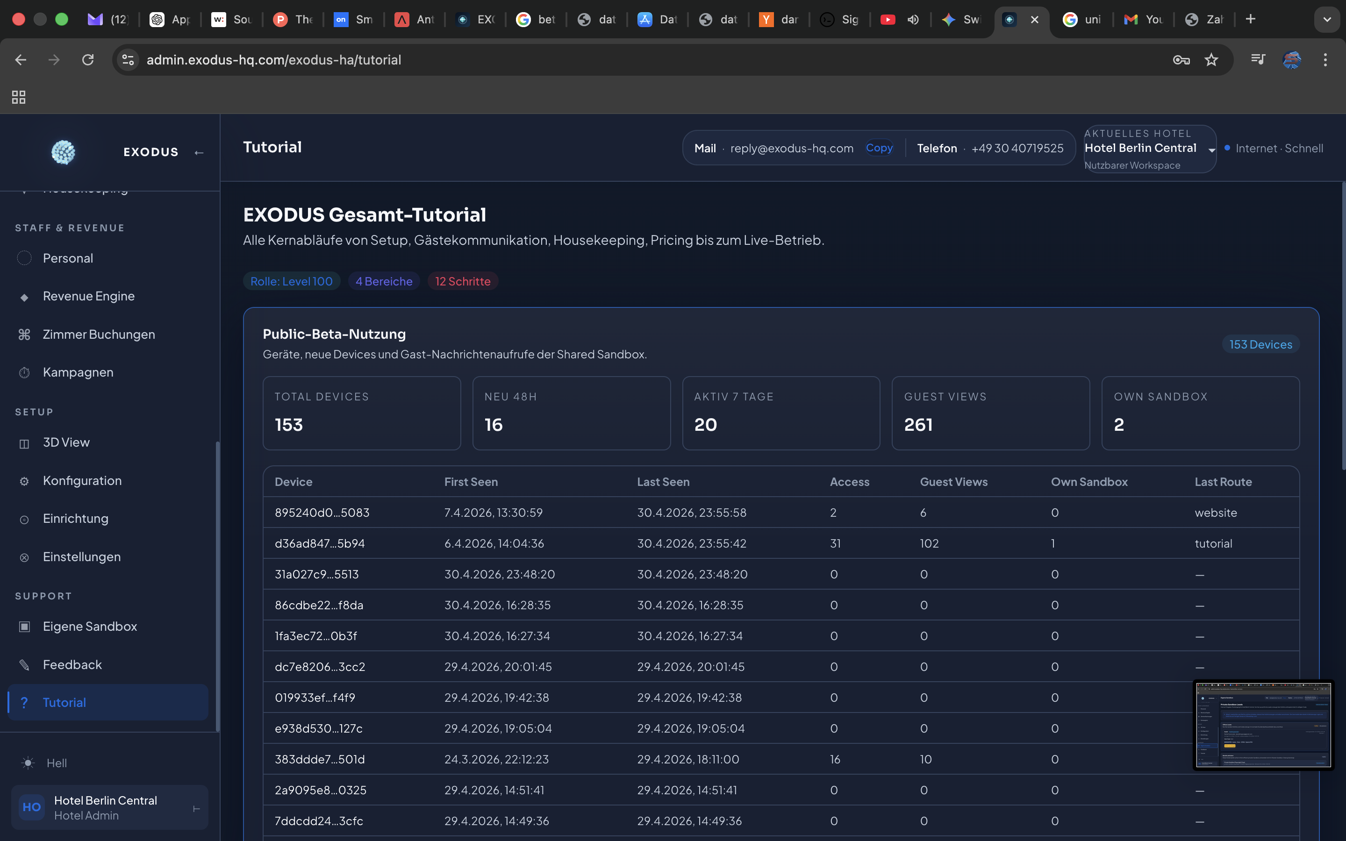Reload the browser page
The width and height of the screenshot is (1346, 841).
click(88, 59)
